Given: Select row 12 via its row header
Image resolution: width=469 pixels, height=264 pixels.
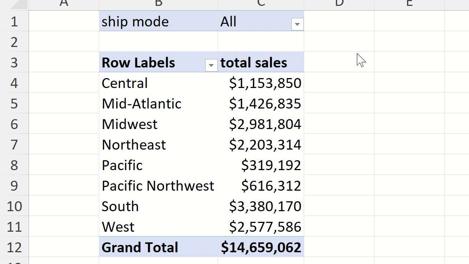Looking at the screenshot, I should tap(14, 247).
